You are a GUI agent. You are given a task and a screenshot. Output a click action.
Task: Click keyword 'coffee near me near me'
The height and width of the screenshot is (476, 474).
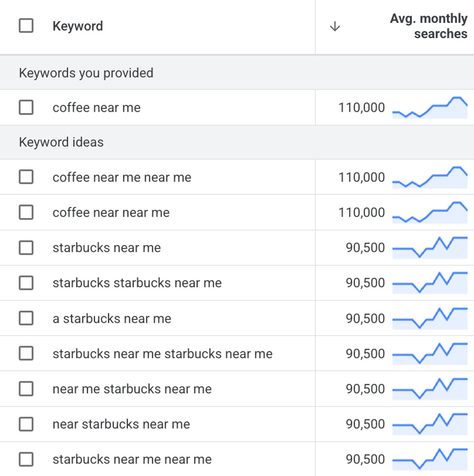click(122, 177)
